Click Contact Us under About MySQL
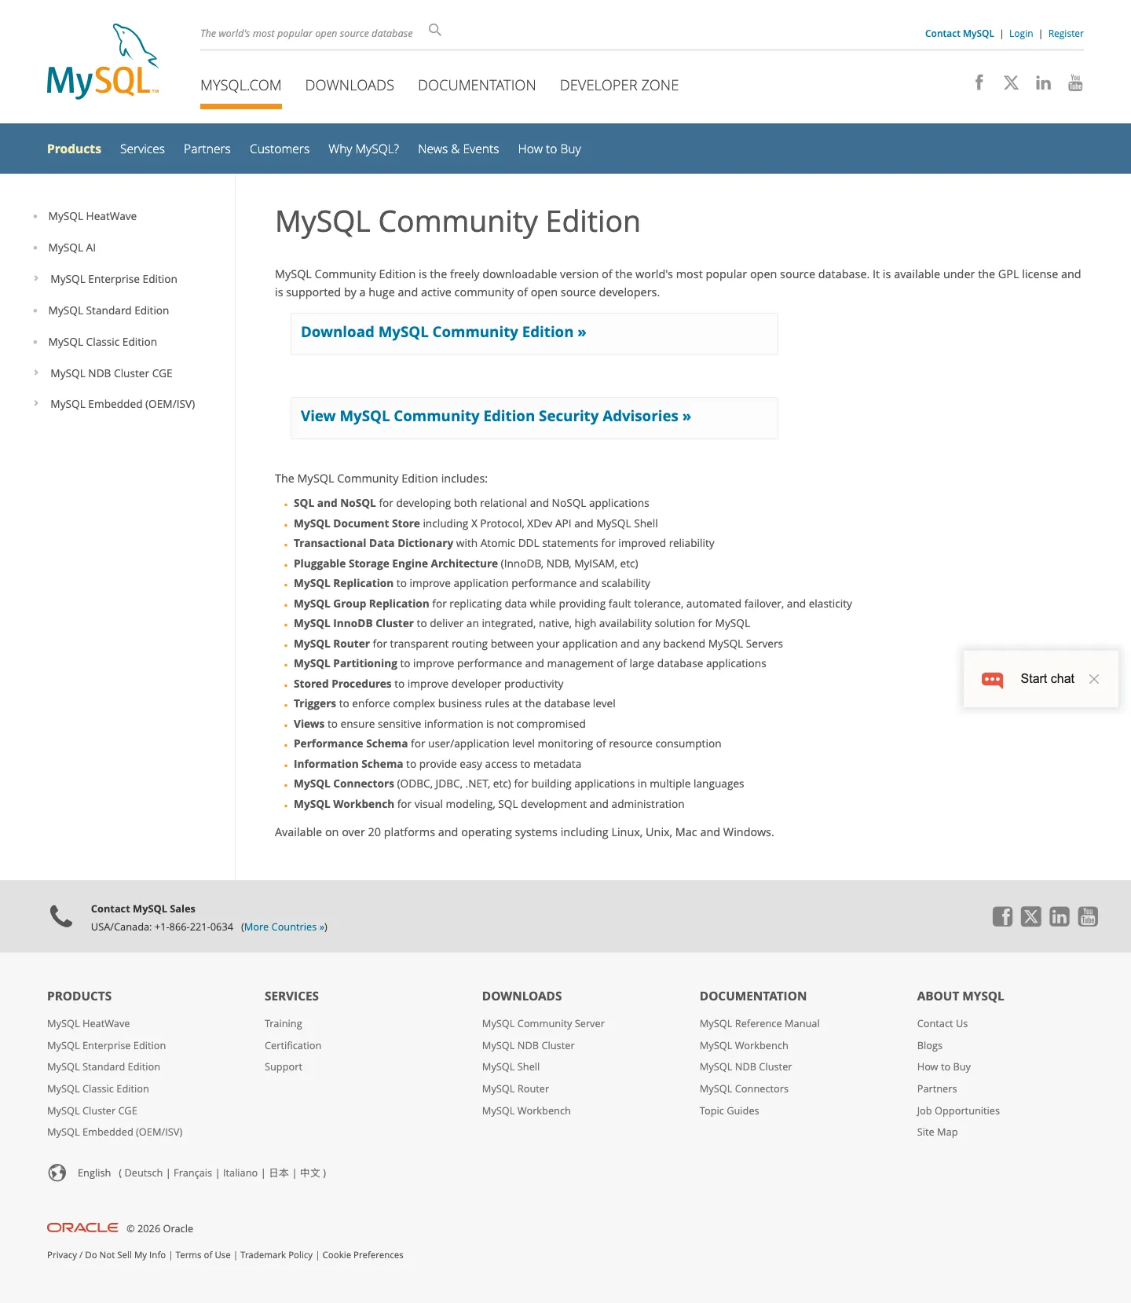Screen dimensions: 1131x1303 942,1023
